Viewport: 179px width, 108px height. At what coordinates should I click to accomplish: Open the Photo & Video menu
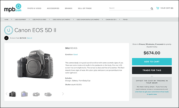click(x=34, y=8)
